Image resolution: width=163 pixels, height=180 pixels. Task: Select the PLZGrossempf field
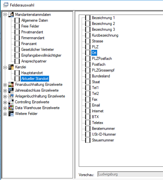[x=103, y=70]
